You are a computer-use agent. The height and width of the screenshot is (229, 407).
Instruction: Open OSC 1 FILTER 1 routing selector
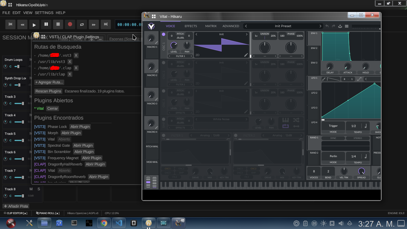pyautogui.click(x=180, y=56)
